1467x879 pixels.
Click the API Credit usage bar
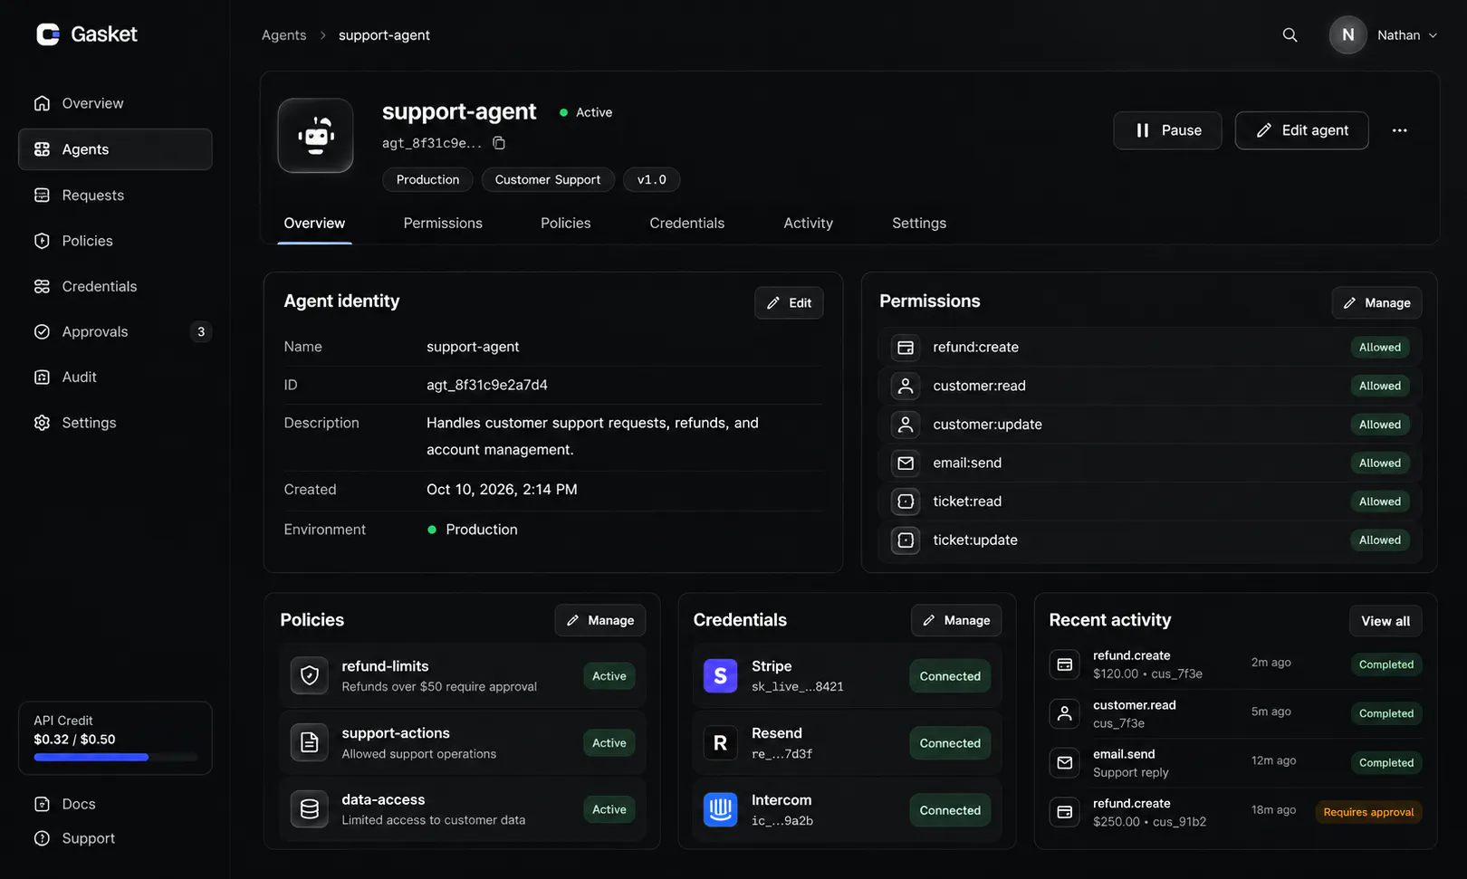(115, 757)
